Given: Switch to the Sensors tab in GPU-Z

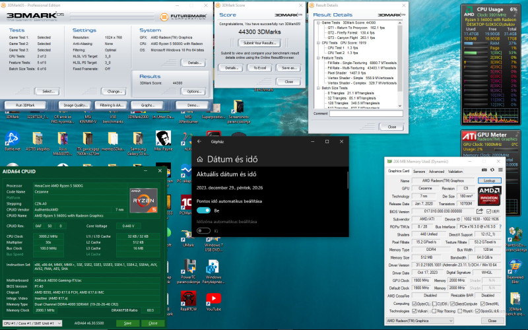Looking at the screenshot, I should tap(419, 172).
